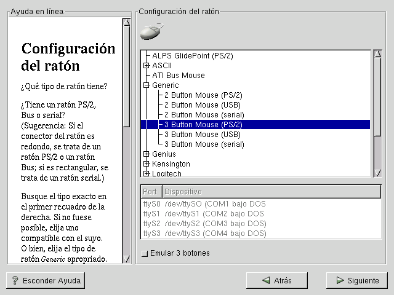Select 2 Button Mouse (PS/2)
The height and width of the screenshot is (295, 394).
pos(203,95)
